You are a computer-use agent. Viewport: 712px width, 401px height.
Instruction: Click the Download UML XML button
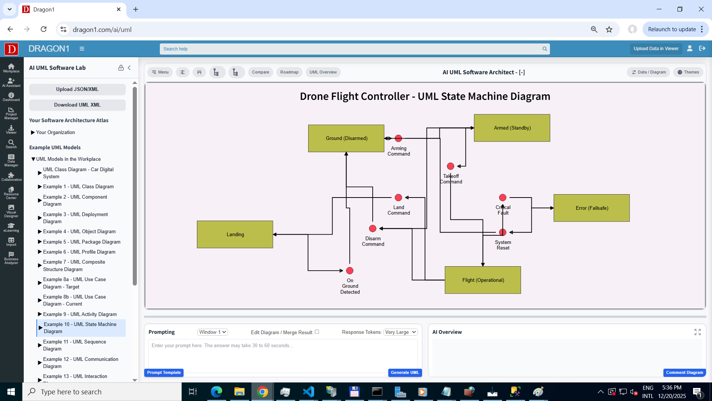[x=77, y=105]
